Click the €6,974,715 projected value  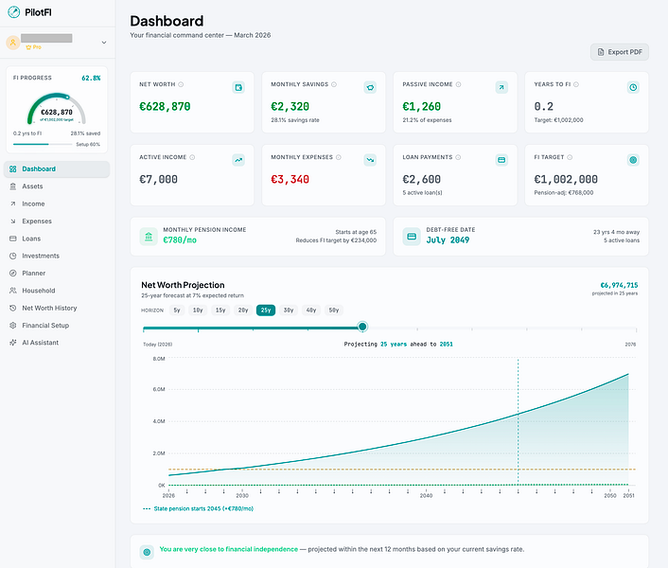click(619, 286)
